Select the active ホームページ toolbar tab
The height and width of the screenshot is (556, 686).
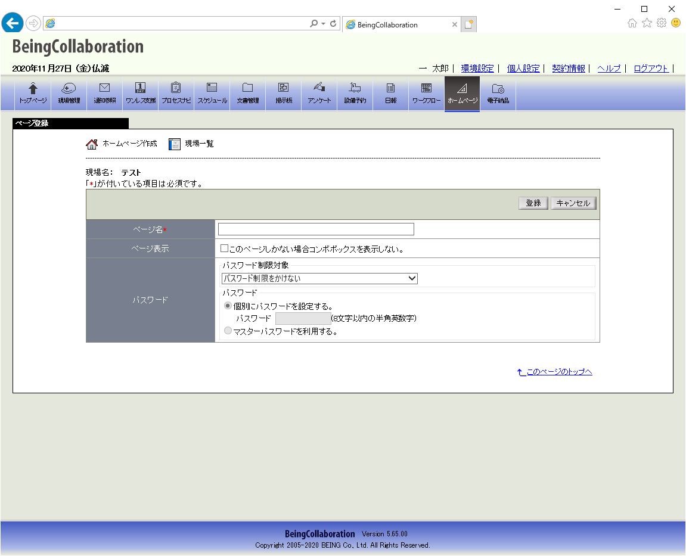pos(462,93)
